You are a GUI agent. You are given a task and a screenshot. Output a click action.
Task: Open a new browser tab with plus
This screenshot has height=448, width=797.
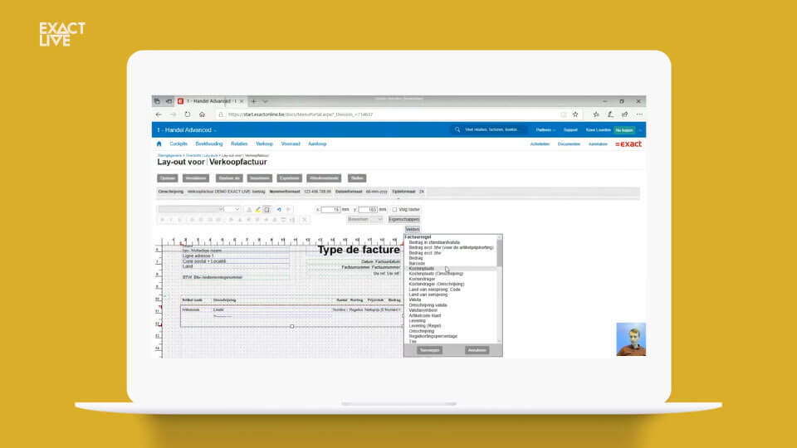tap(254, 101)
